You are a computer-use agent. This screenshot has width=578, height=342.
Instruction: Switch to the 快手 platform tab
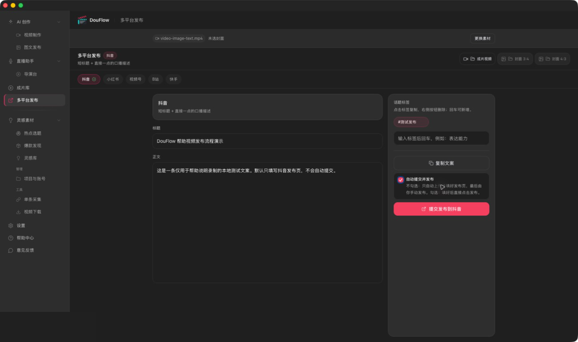click(x=173, y=79)
